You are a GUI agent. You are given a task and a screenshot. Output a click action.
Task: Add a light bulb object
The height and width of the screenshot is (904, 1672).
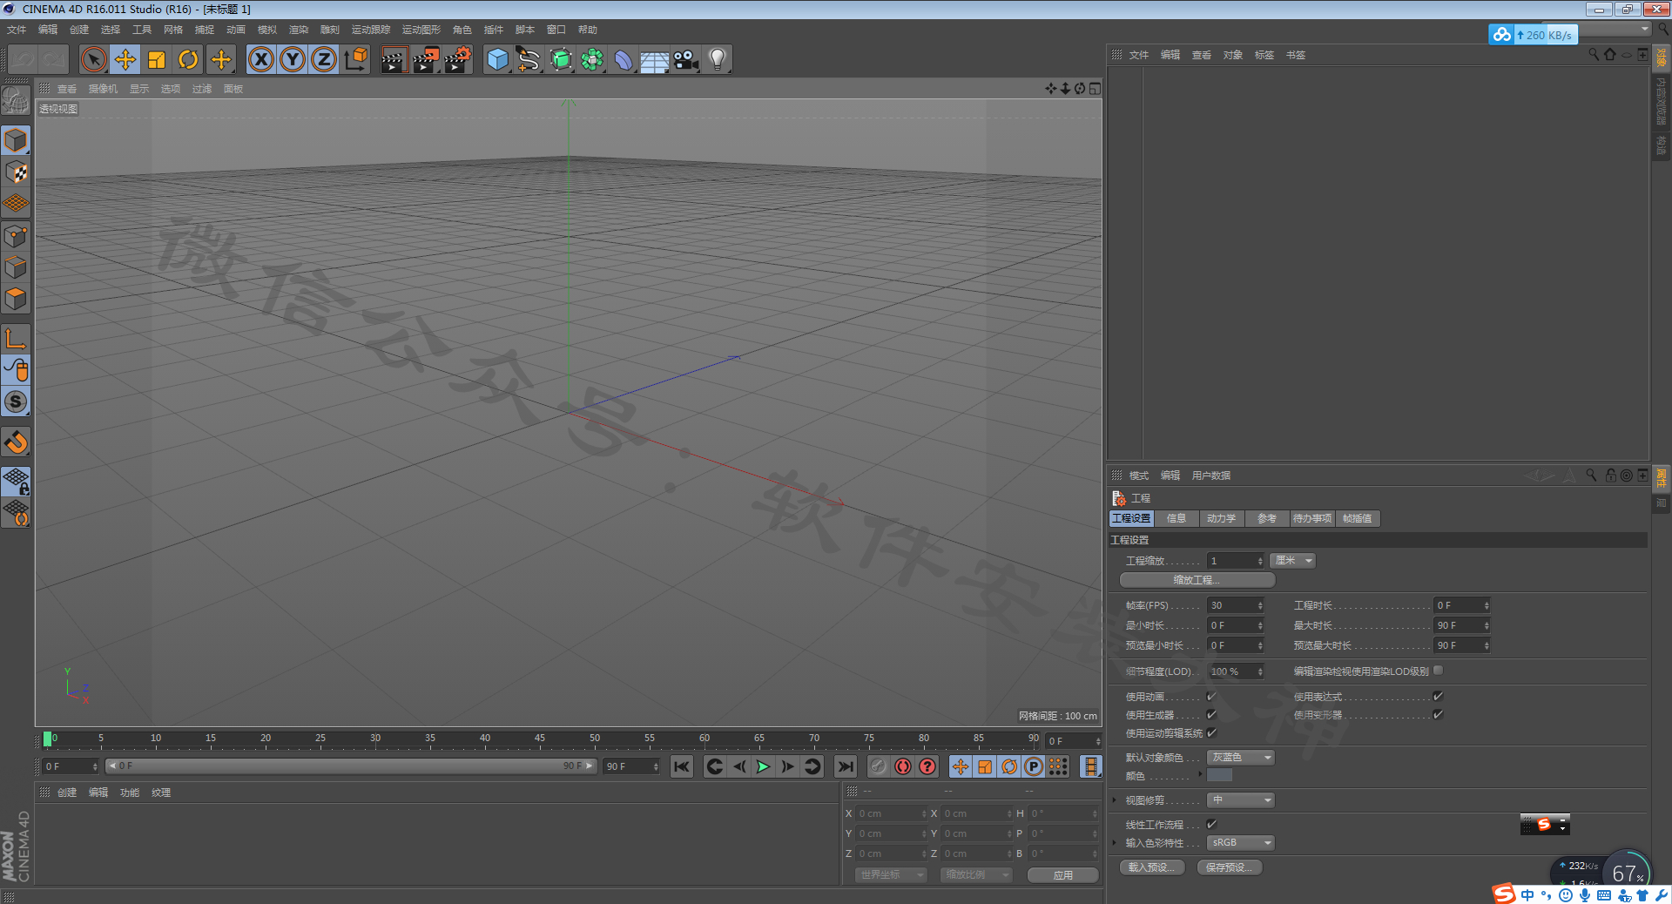(x=718, y=60)
